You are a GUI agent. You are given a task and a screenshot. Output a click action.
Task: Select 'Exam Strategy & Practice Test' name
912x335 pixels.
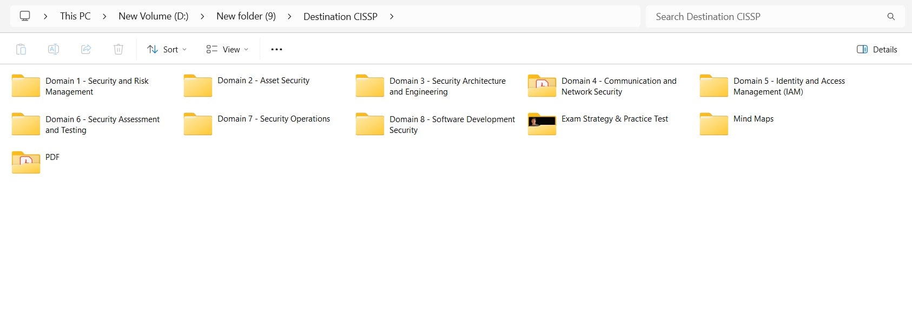(614, 119)
